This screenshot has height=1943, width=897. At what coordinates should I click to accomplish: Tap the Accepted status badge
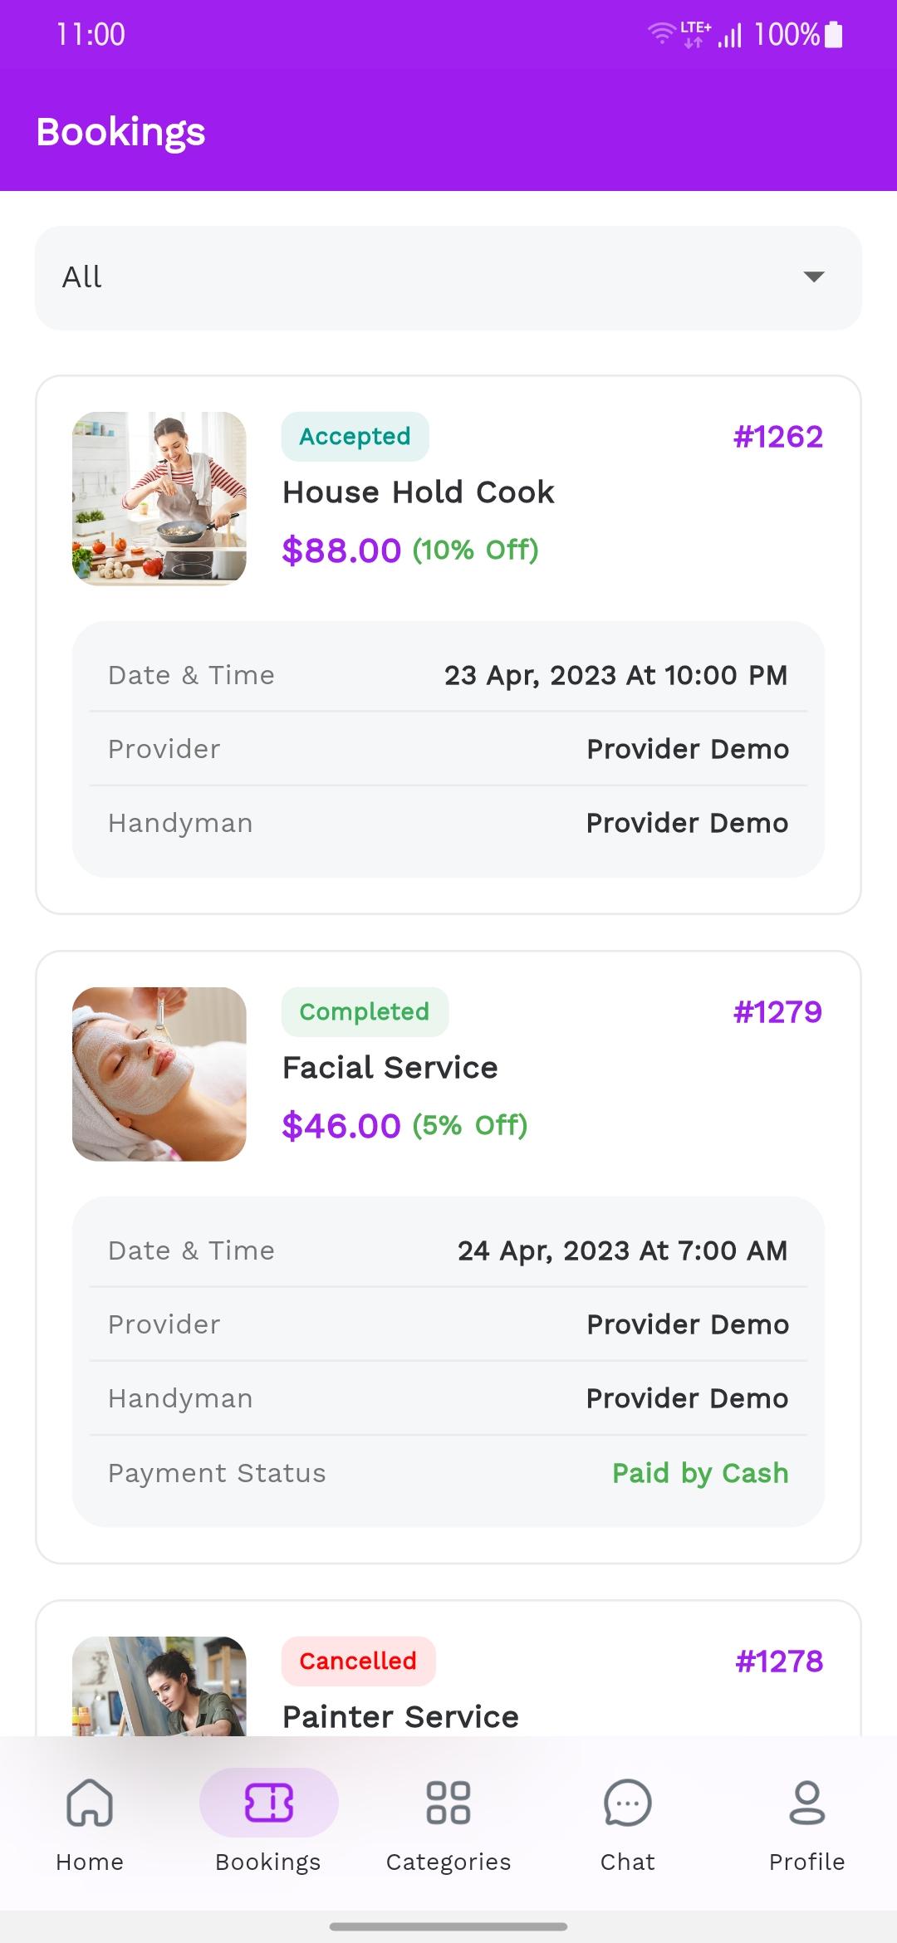(x=355, y=437)
